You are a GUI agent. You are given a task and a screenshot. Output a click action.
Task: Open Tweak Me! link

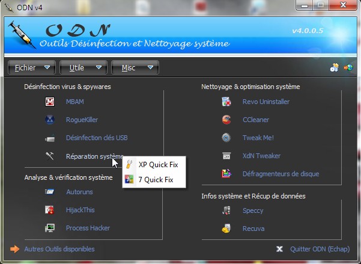click(x=258, y=138)
